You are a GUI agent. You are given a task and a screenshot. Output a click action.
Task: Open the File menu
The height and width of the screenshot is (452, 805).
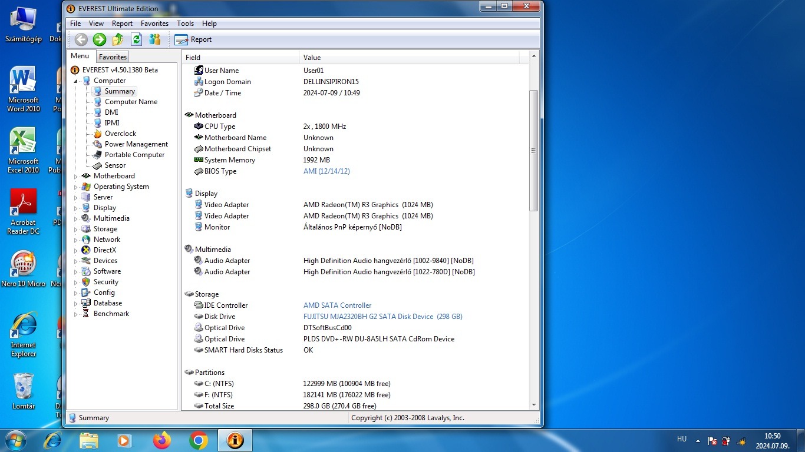coord(75,24)
